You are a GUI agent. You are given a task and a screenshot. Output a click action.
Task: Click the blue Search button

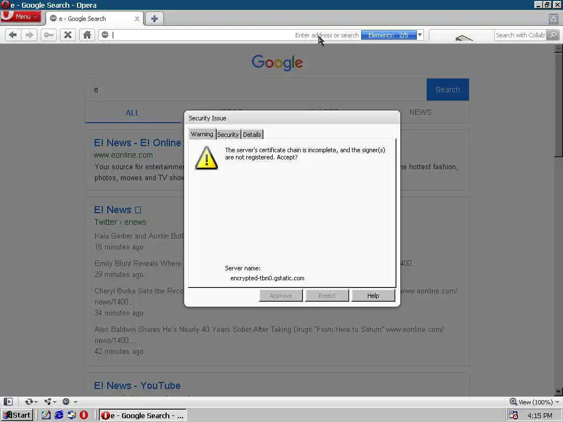tap(448, 90)
